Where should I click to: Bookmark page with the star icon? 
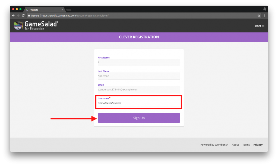(x=259, y=15)
